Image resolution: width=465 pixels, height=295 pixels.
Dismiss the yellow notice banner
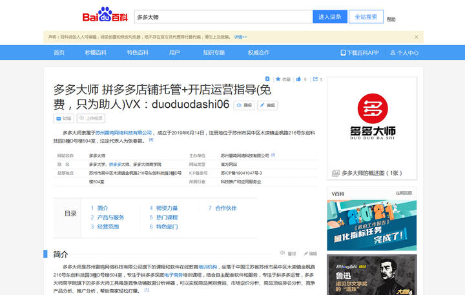pos(417,37)
